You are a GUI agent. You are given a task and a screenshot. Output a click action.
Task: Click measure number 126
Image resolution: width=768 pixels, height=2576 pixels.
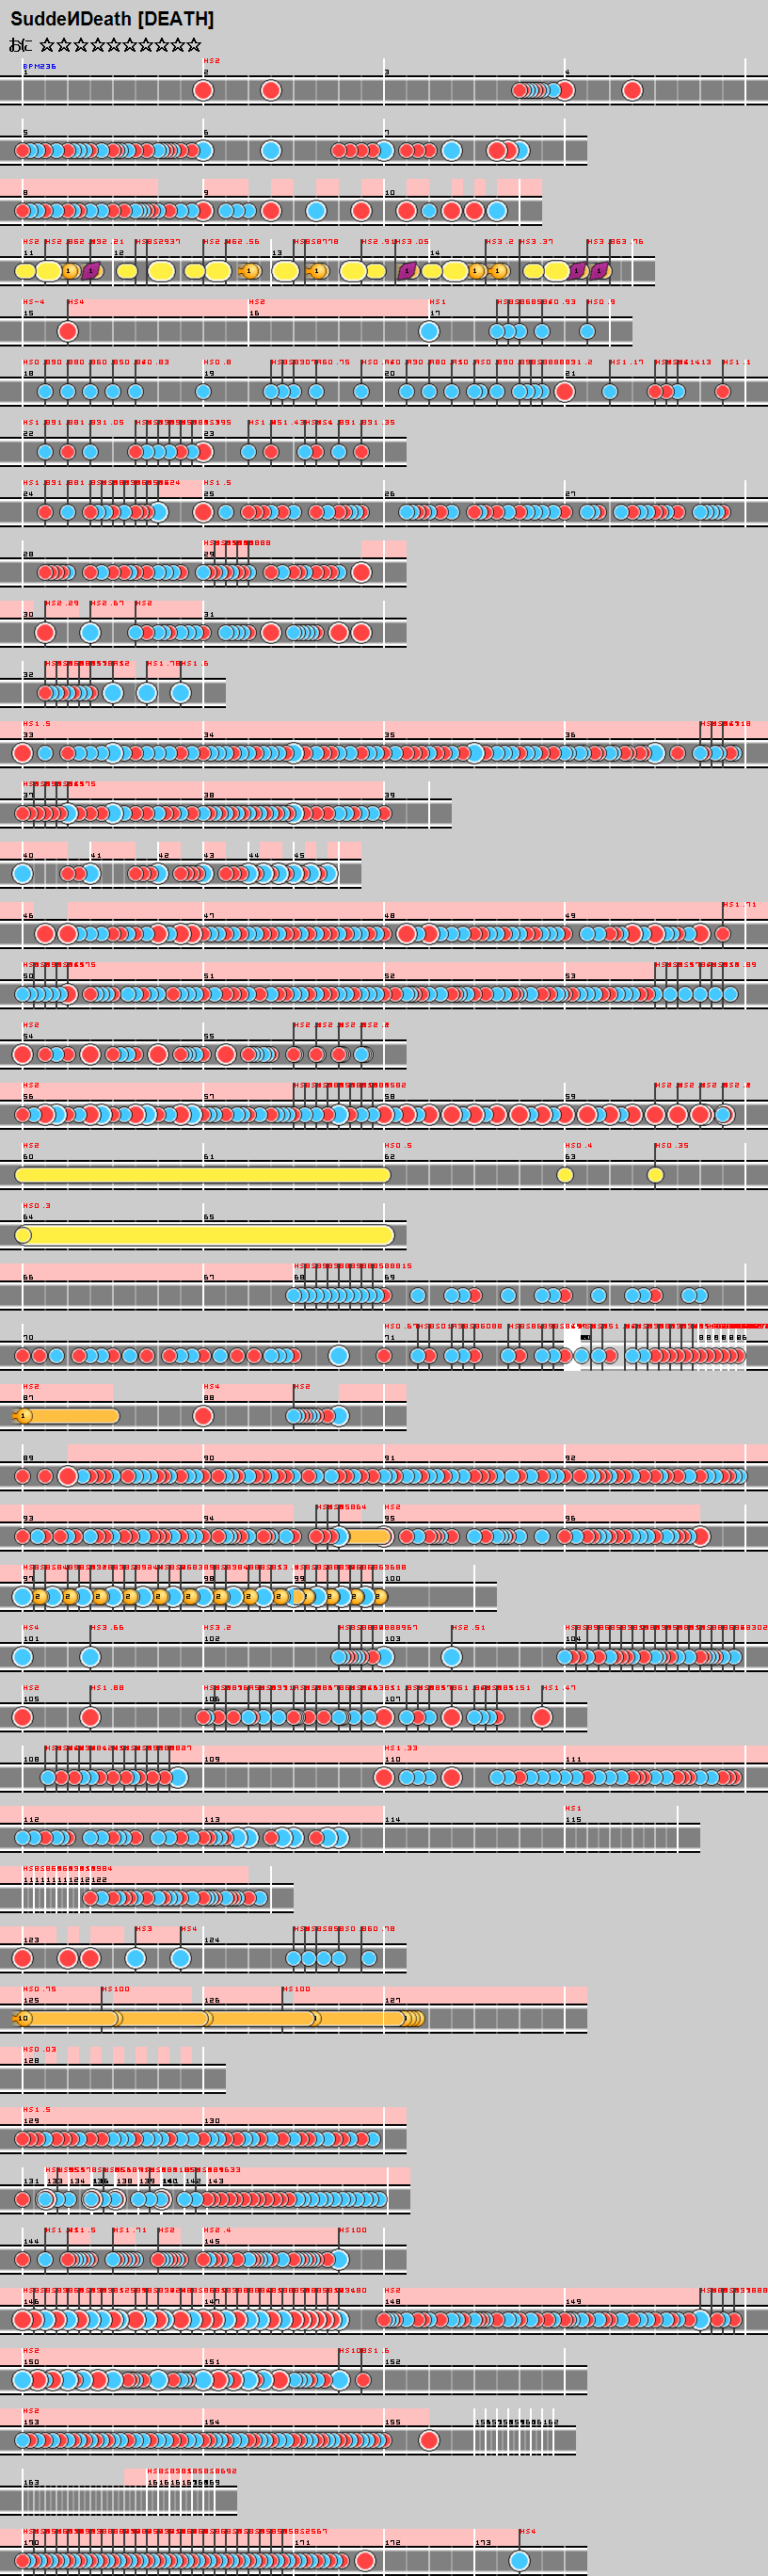(x=212, y=2001)
